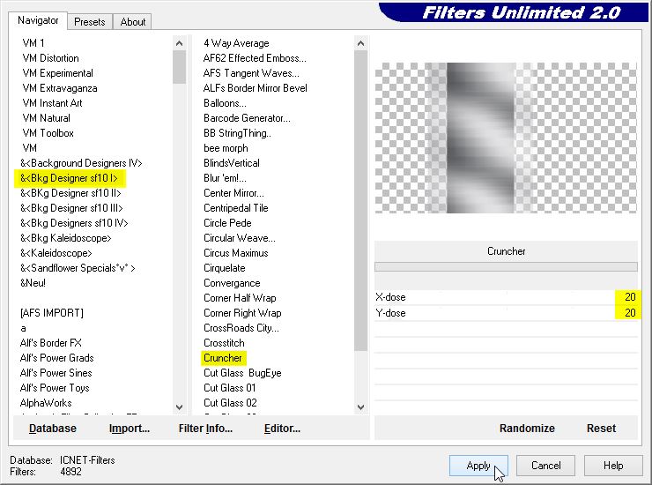Screen dimensions: 652x485
Task: Select &<Bkg Designer sf10 I> category
Action: pos(69,178)
